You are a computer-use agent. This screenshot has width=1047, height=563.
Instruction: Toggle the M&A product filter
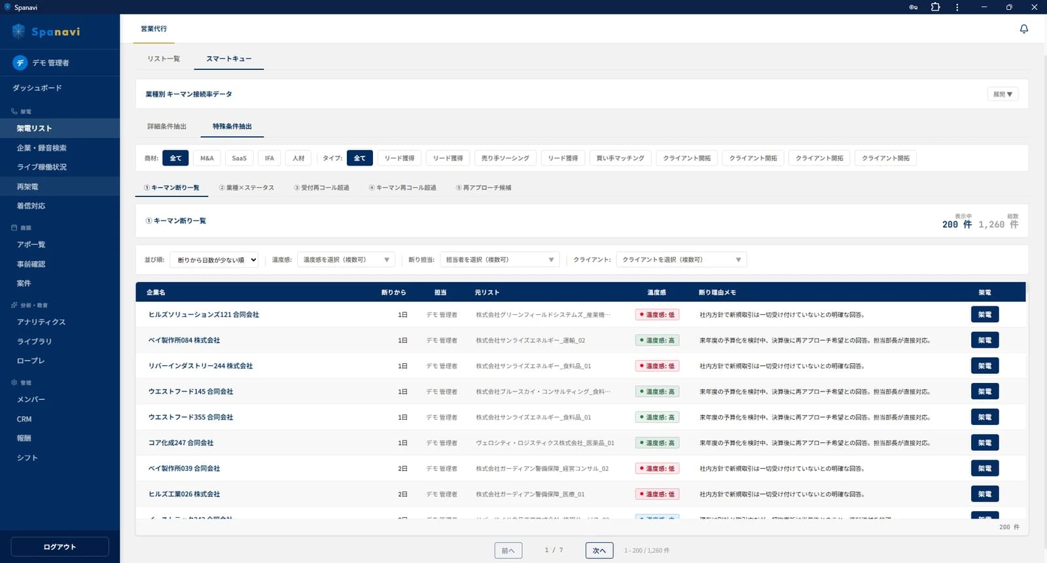point(207,158)
